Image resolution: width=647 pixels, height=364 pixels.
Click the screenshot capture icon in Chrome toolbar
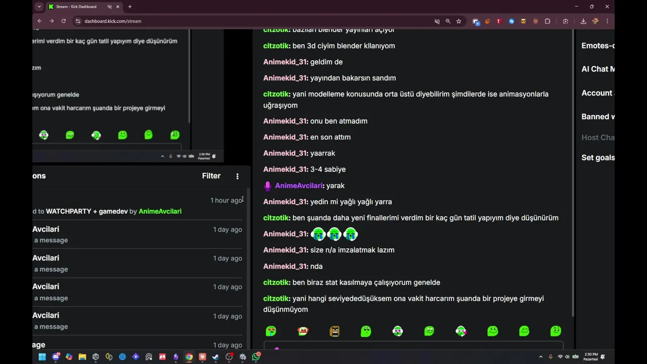[x=566, y=21]
